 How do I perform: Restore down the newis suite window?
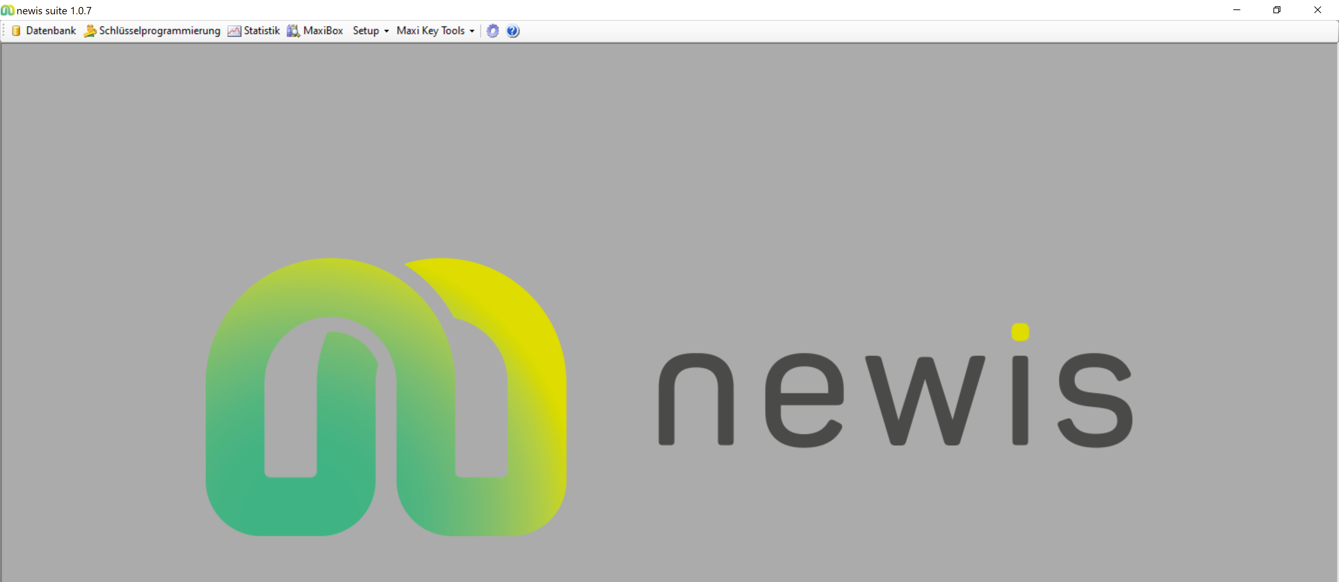coord(1277,10)
